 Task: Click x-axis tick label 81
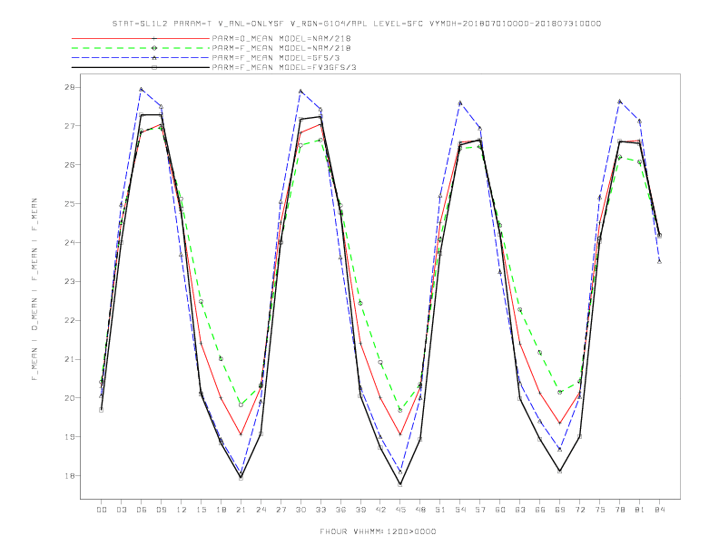(640, 510)
